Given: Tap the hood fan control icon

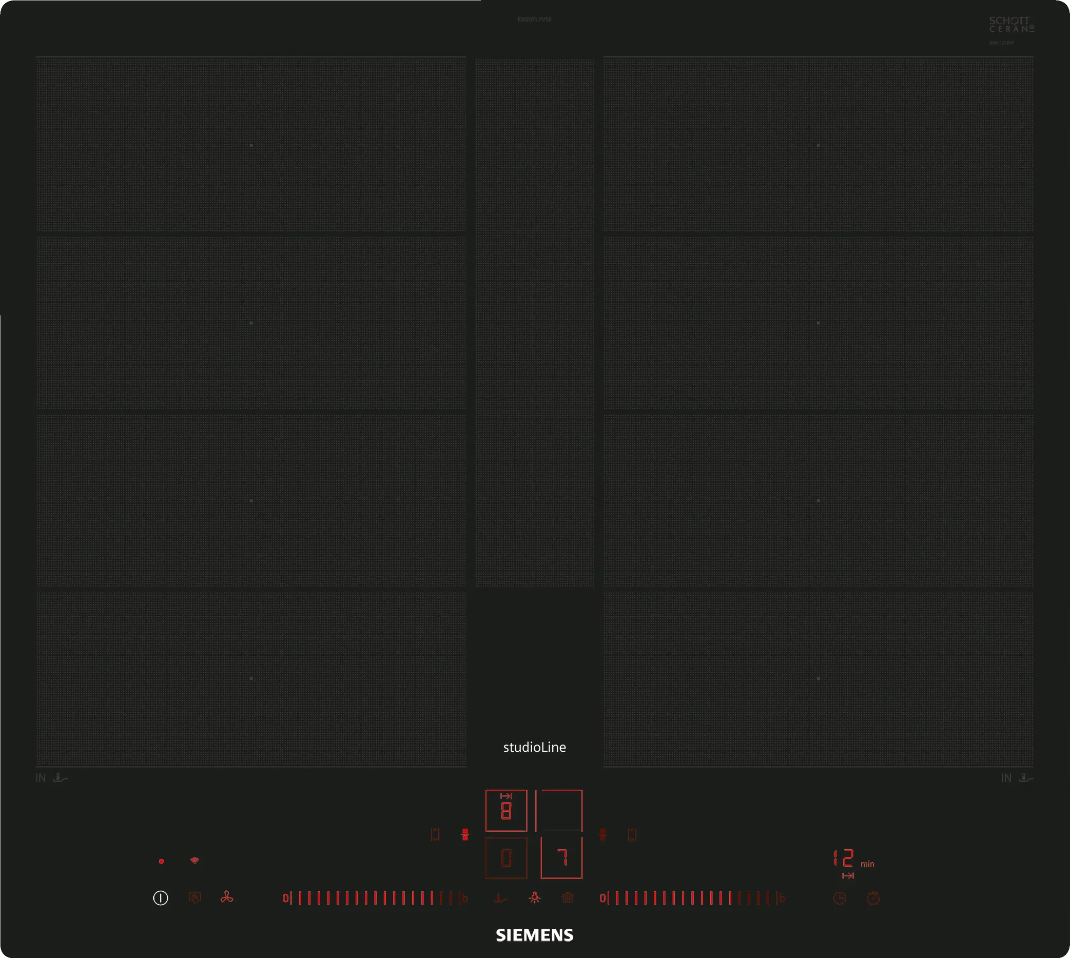Looking at the screenshot, I should tap(227, 897).
